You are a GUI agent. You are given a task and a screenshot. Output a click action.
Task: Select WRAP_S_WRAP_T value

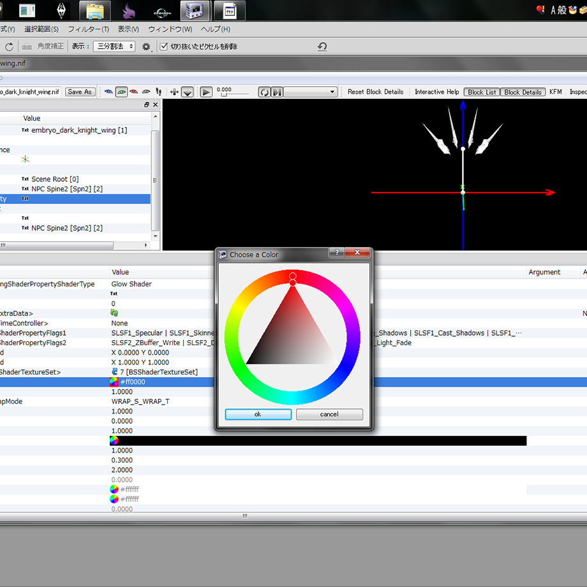point(140,401)
